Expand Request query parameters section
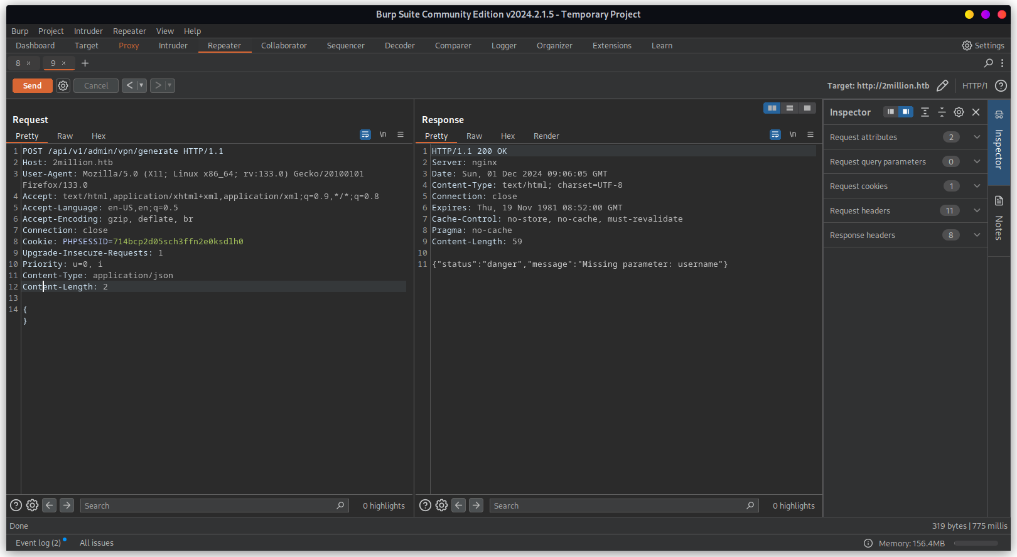 tap(905, 161)
